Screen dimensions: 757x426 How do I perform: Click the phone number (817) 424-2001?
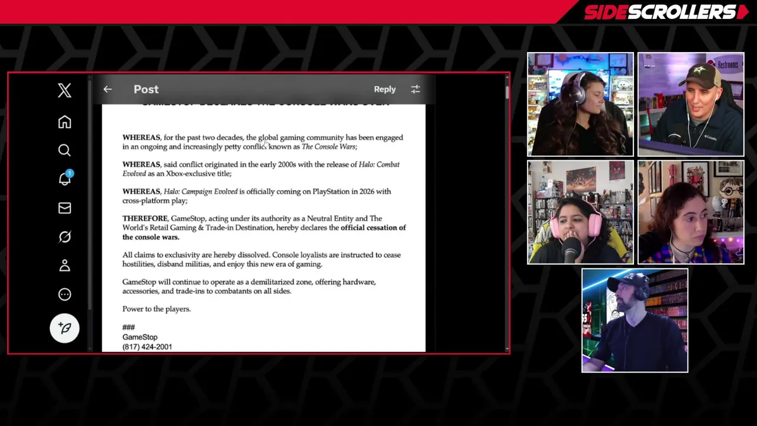point(147,347)
